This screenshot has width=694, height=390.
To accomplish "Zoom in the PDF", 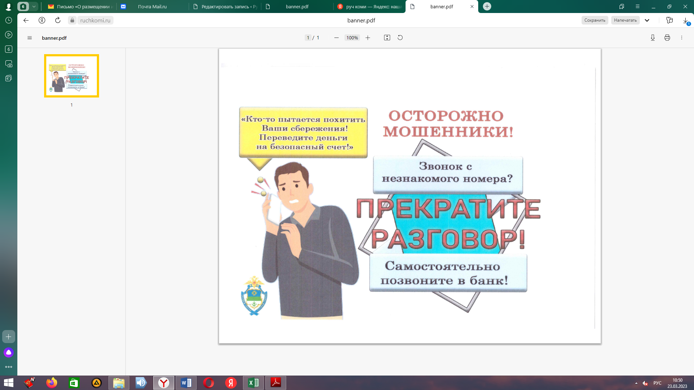I will [368, 38].
